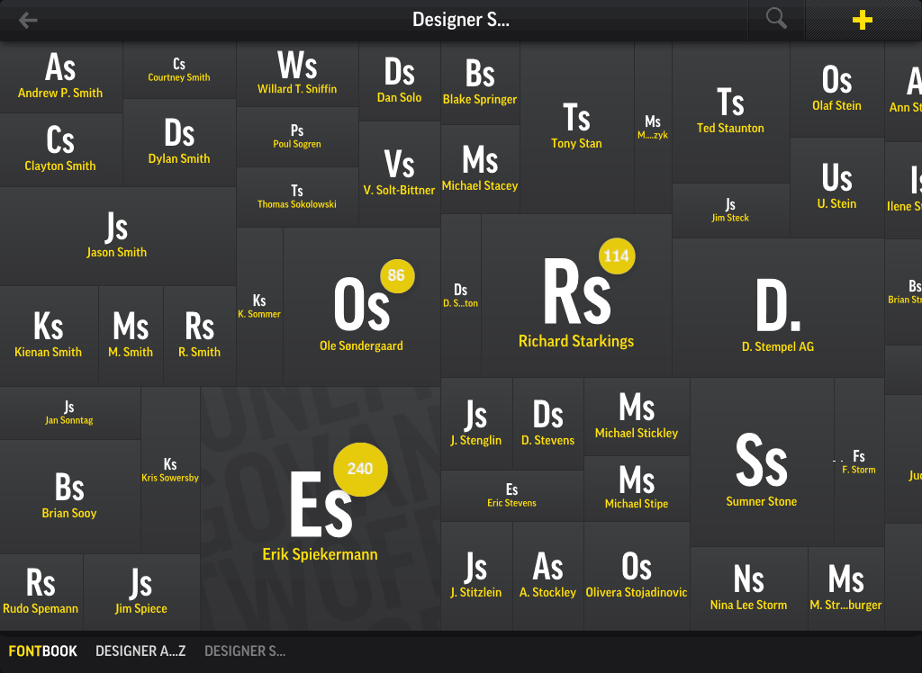Viewport: 922px width, 673px height.
Task: Select Rudo Spemann tile
Action: (x=41, y=593)
